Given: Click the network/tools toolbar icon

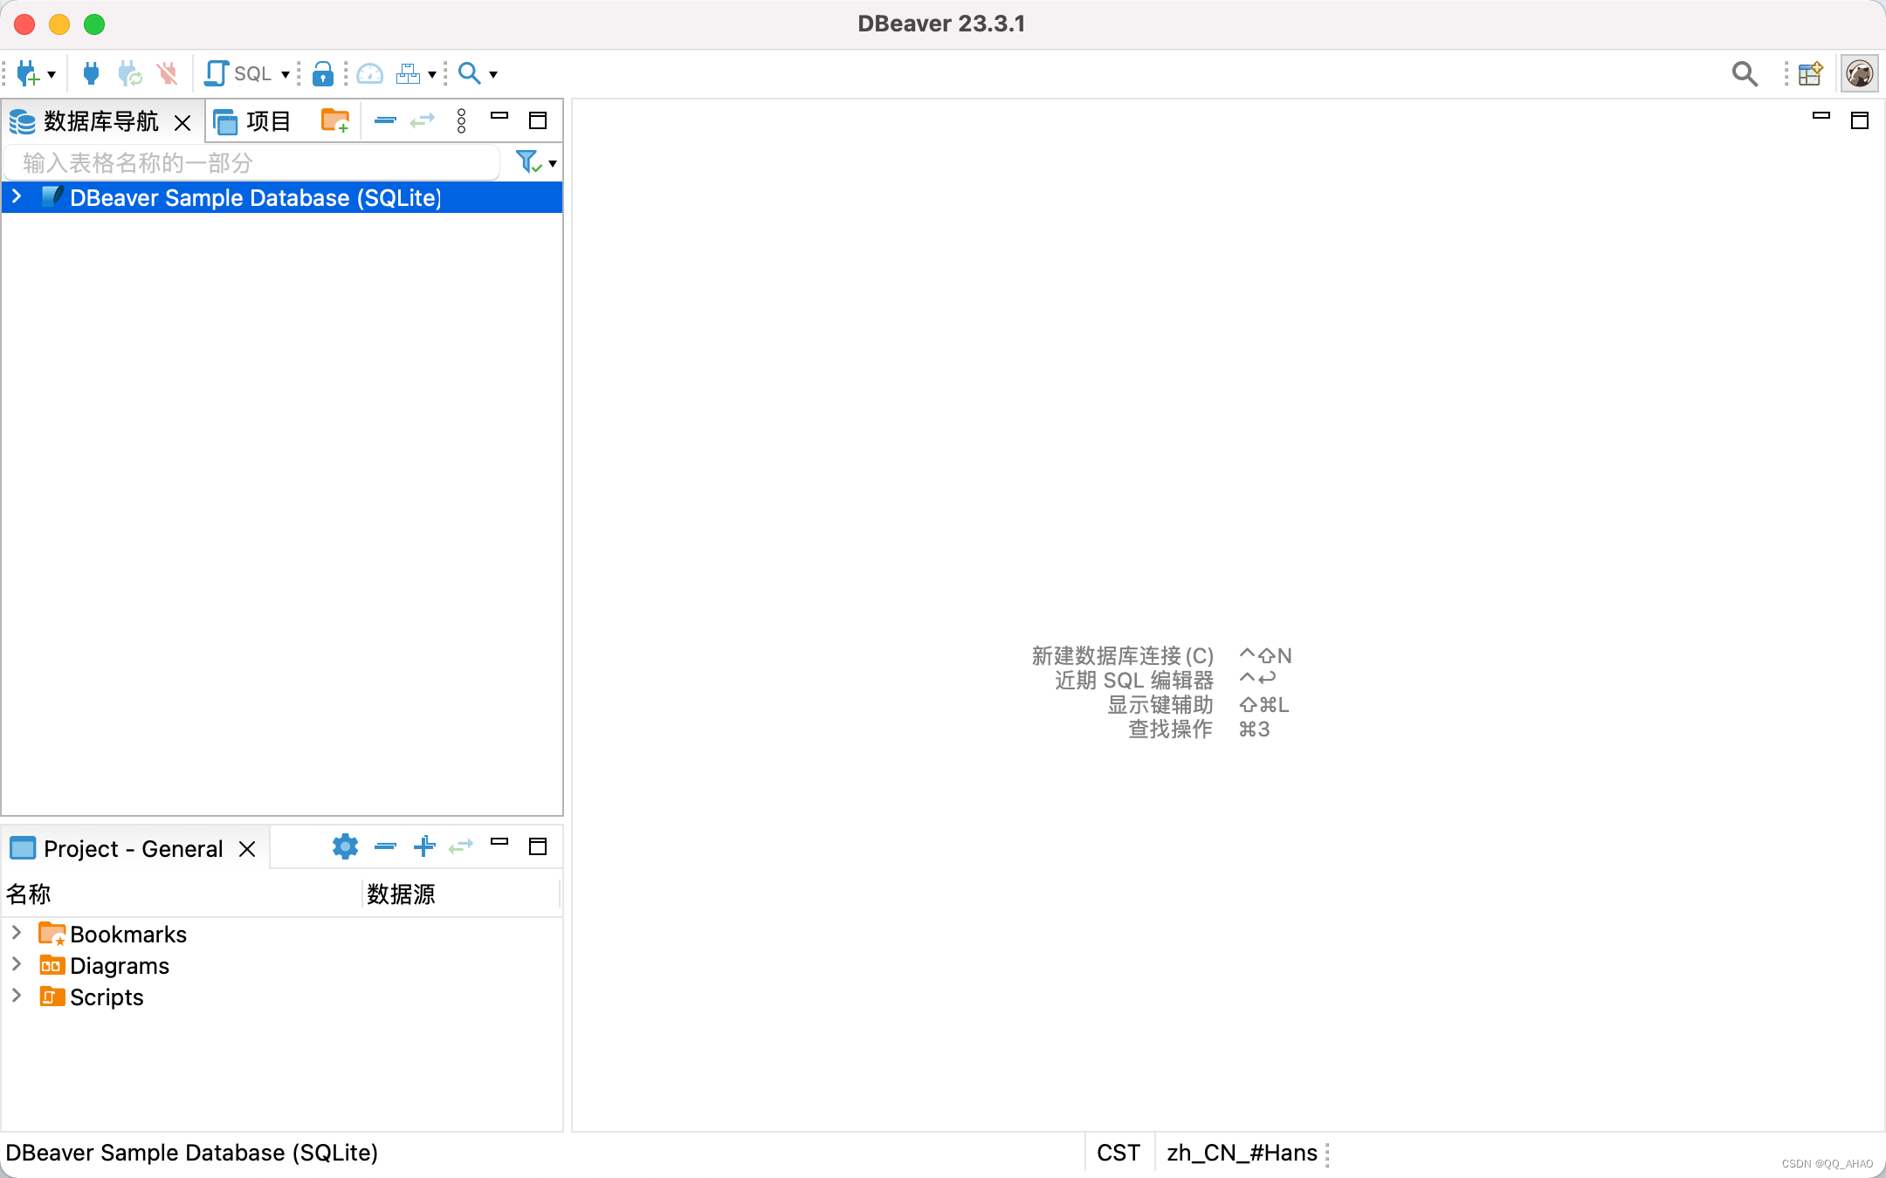Looking at the screenshot, I should [x=408, y=74].
